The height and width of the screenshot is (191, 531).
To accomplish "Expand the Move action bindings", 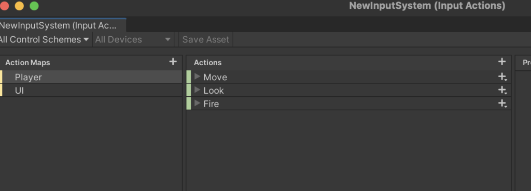I will point(198,77).
